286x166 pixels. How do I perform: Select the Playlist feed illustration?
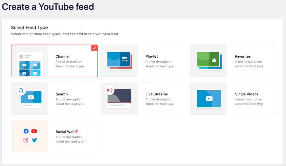click(119, 60)
